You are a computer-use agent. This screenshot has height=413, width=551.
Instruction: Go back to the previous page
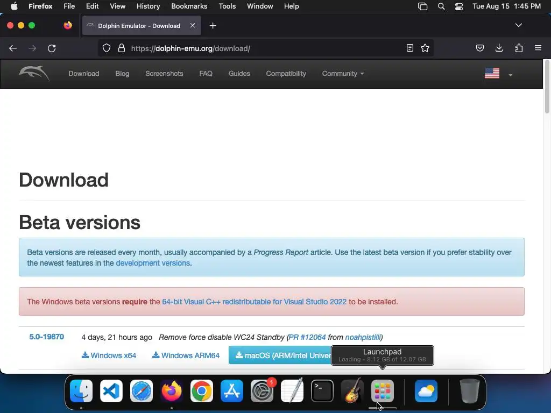[x=13, y=48]
